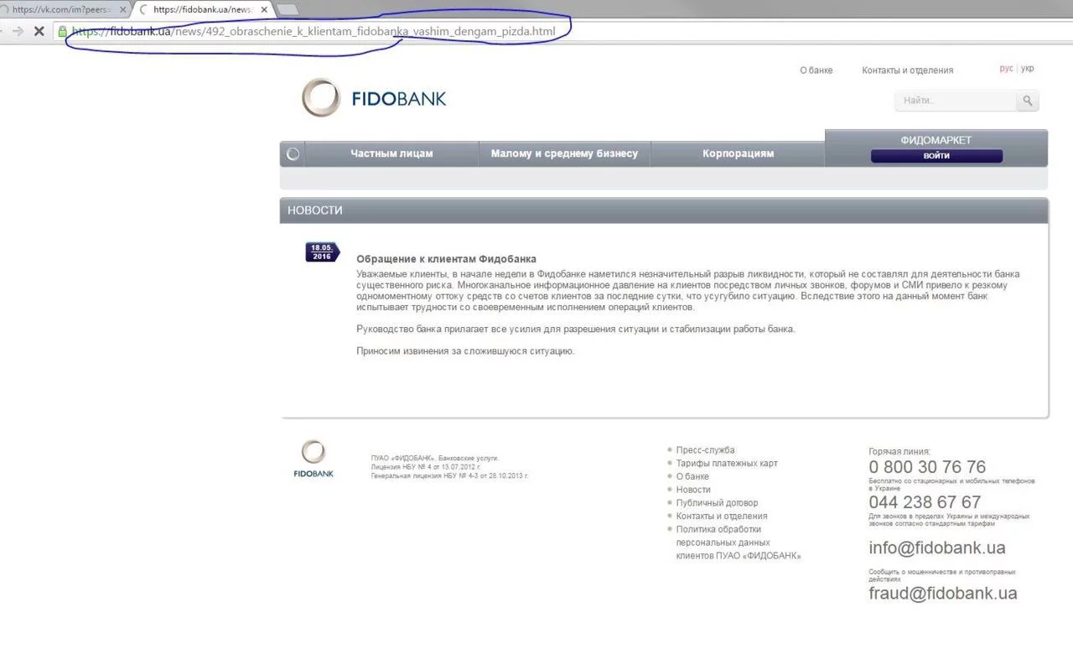The image size is (1073, 654).
Task: Focus the browser address bar URL
Action: [314, 31]
